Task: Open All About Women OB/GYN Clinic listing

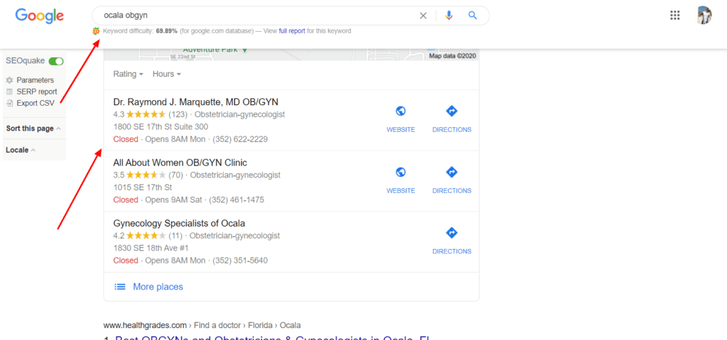Action: [x=180, y=163]
